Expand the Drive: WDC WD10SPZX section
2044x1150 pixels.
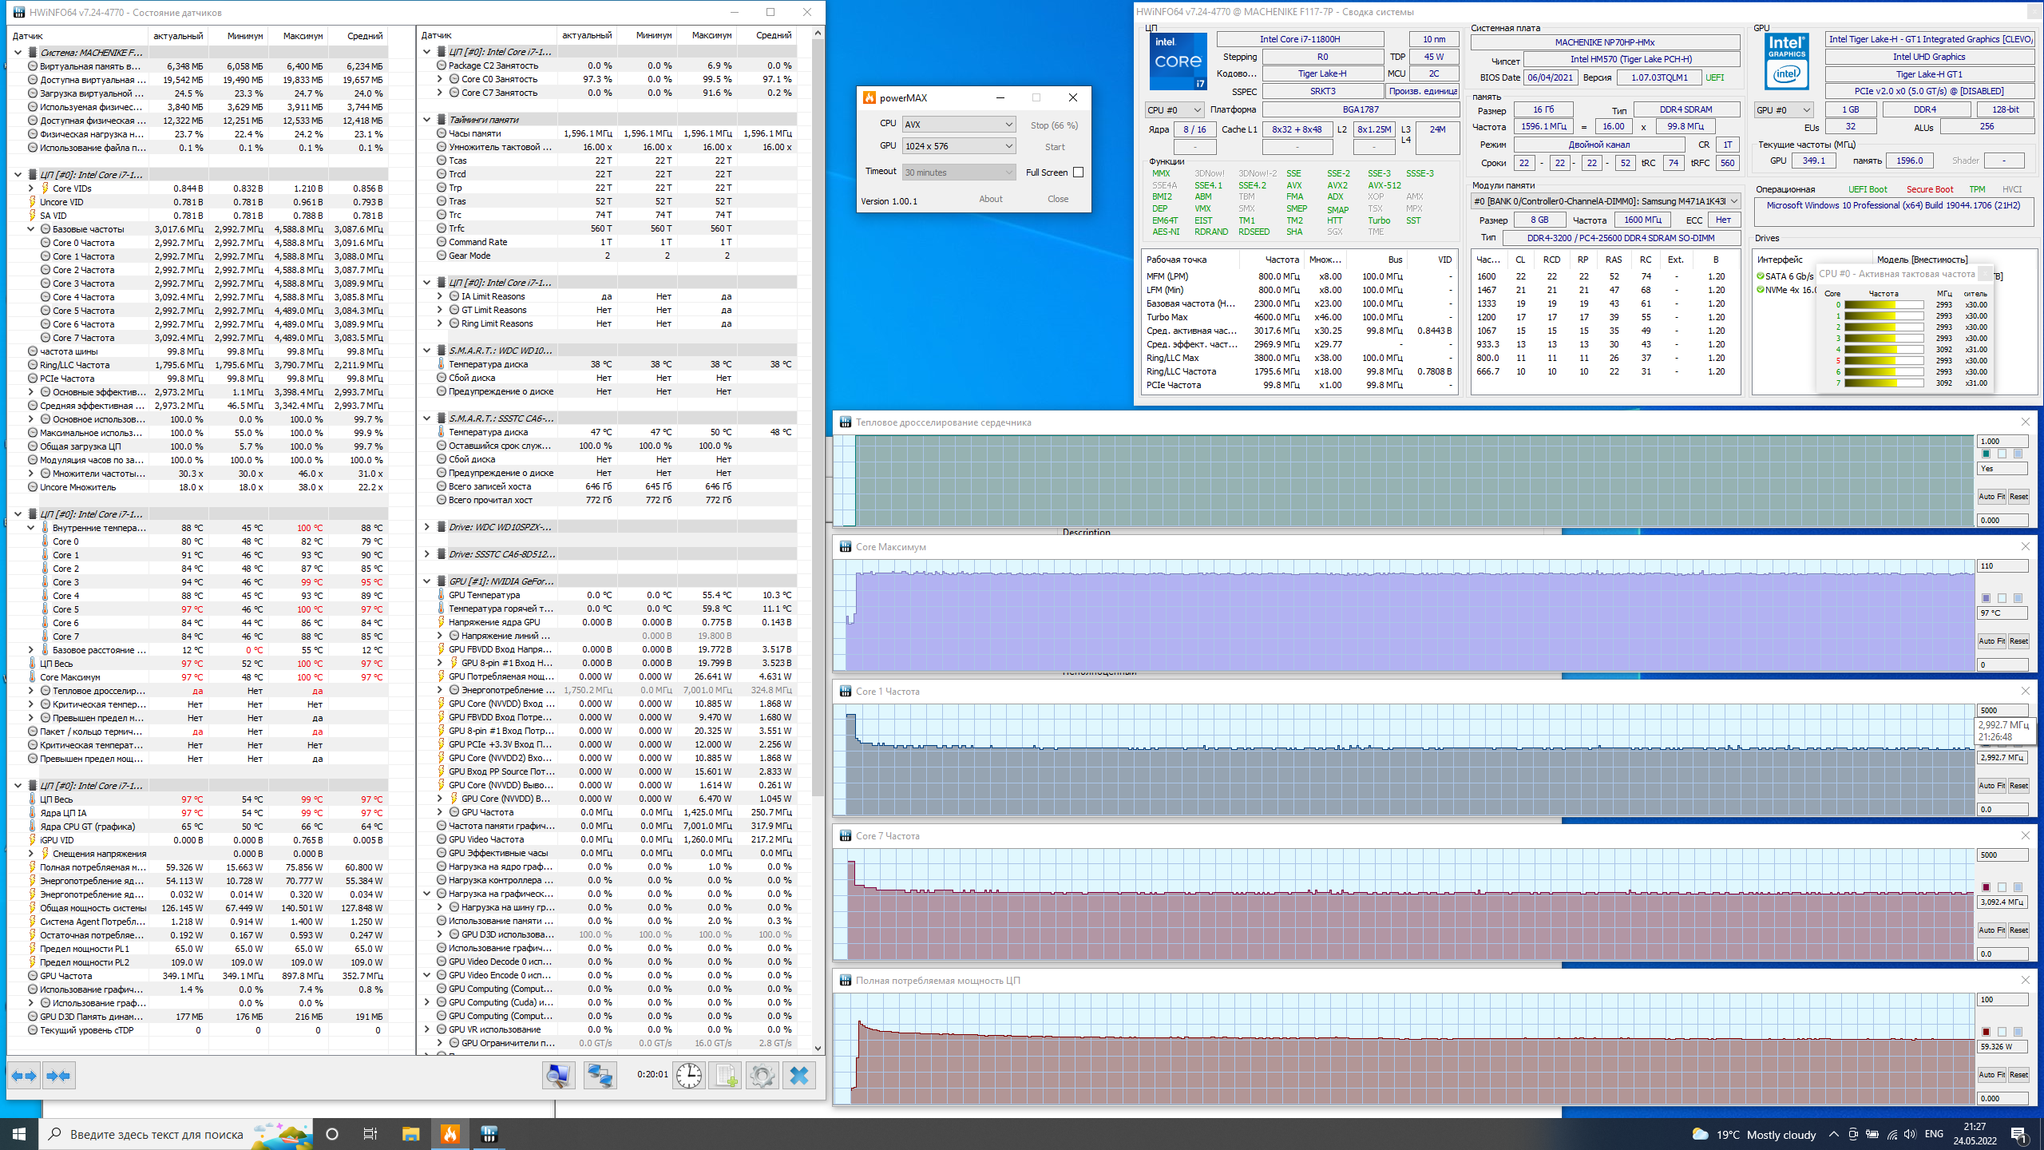pos(427,527)
